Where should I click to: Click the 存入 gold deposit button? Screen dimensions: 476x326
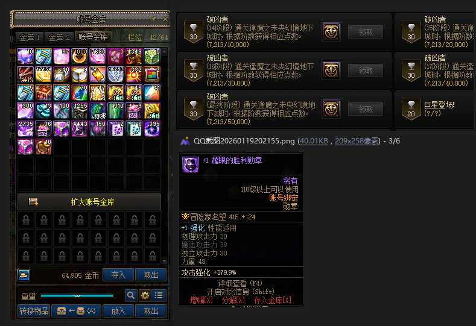[118, 275]
